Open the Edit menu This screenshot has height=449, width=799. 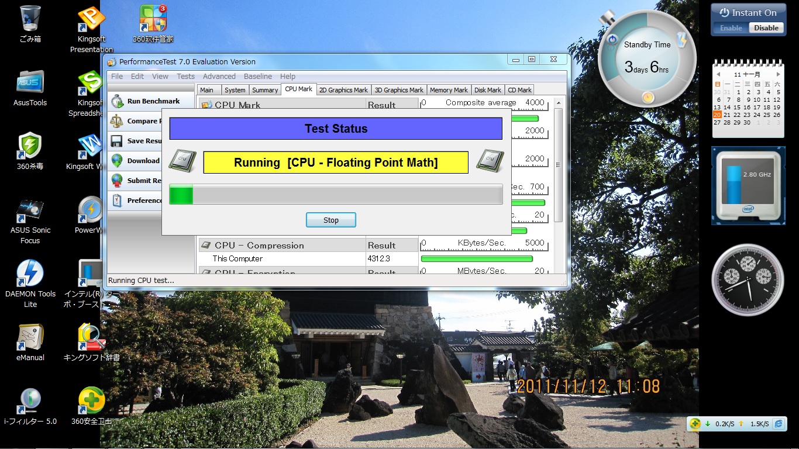[x=137, y=76]
